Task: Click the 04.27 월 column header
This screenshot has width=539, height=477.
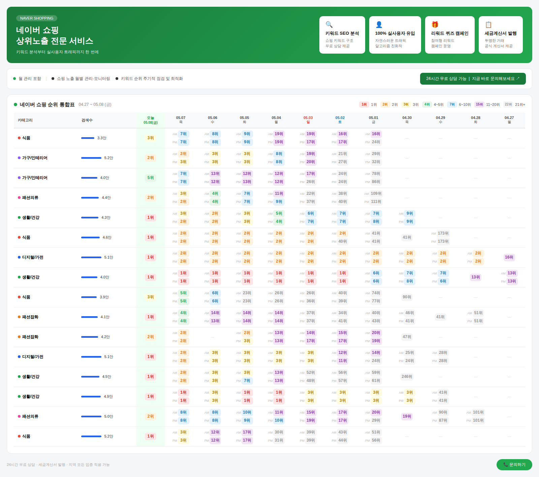Action: pyautogui.click(x=509, y=120)
